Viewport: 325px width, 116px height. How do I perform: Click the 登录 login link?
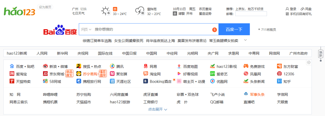coord(291,9)
